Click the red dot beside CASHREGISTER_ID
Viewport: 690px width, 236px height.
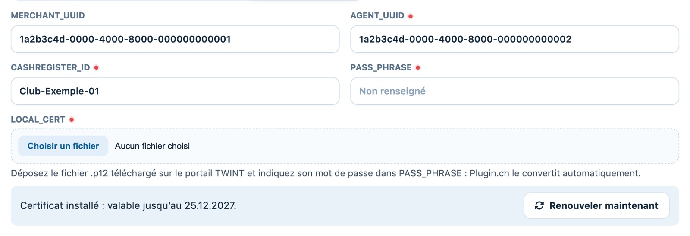tap(96, 67)
